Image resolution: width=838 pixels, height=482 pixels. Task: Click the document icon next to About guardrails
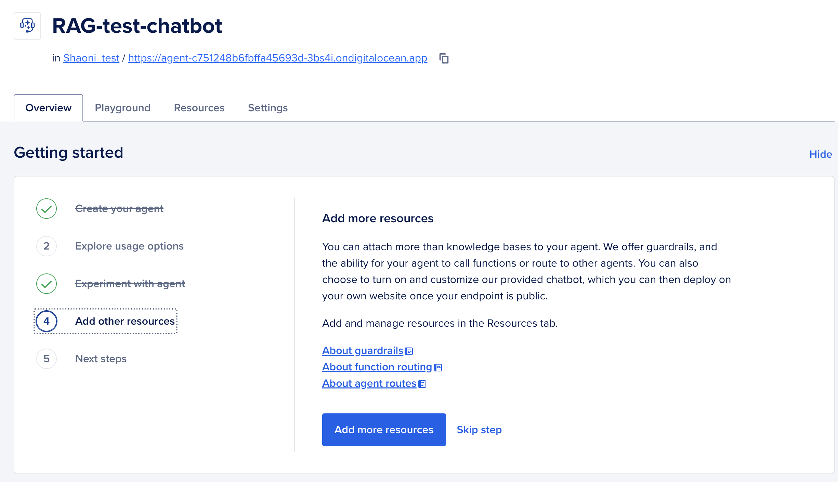pyautogui.click(x=409, y=351)
